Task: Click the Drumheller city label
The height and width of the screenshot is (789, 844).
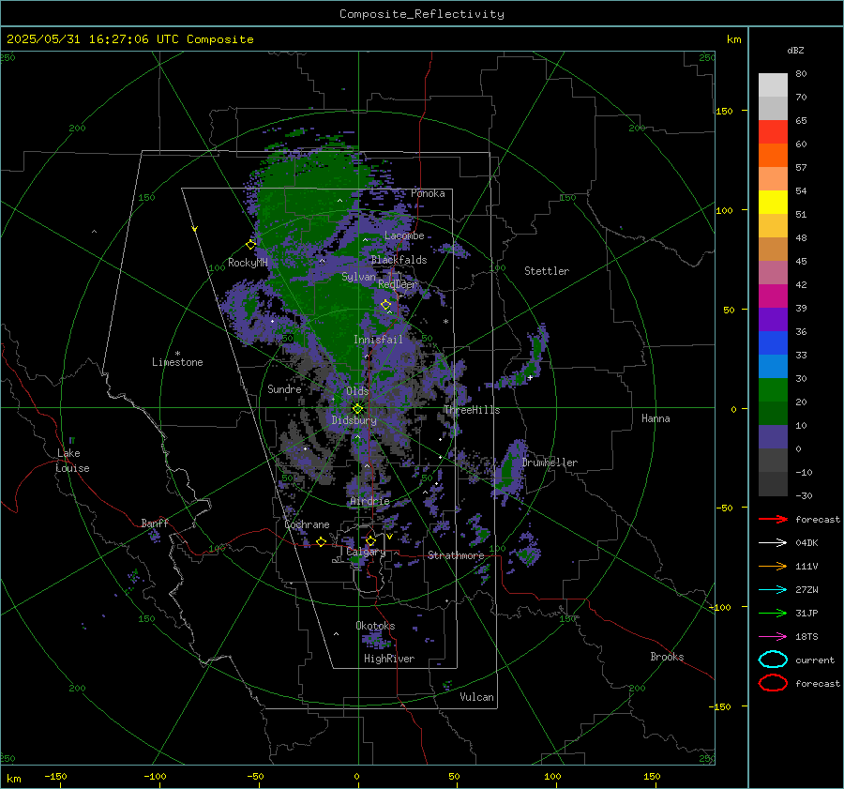Action: point(550,463)
